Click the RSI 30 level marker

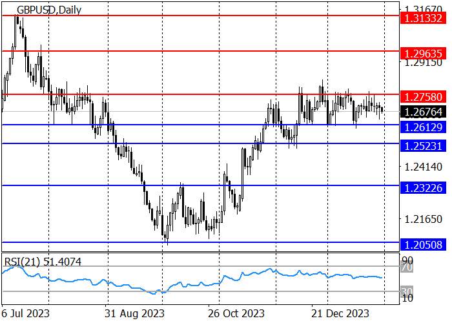[x=407, y=291]
